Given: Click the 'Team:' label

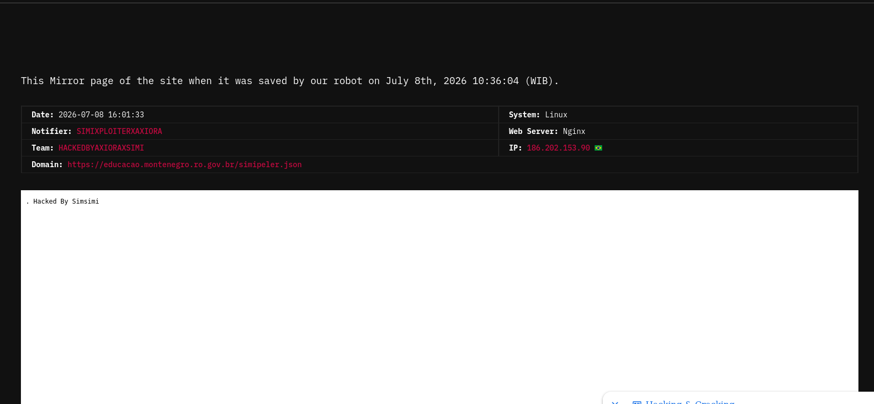Looking at the screenshot, I should (42, 148).
